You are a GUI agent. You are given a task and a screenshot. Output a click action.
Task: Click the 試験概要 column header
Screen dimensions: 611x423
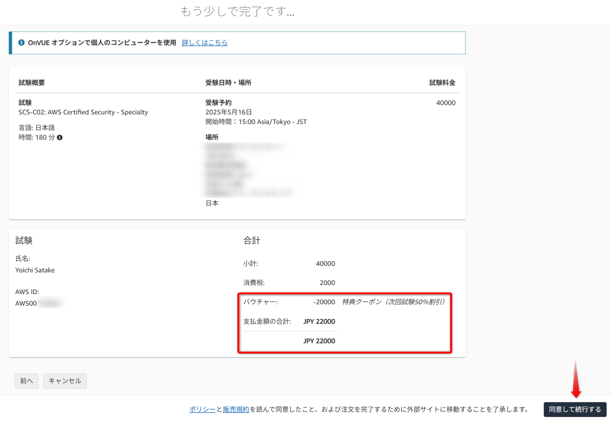coord(32,82)
